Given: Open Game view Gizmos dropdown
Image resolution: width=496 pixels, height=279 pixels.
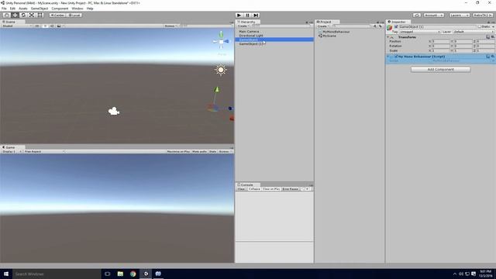Looking at the screenshot, I should pos(225,152).
